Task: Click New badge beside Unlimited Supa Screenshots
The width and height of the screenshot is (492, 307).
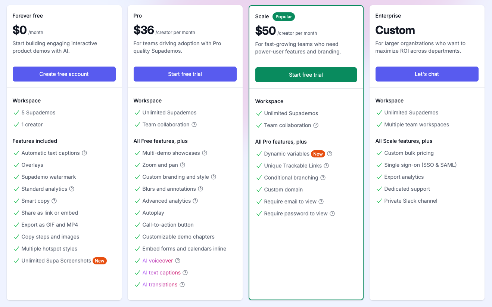Action: click(x=100, y=261)
